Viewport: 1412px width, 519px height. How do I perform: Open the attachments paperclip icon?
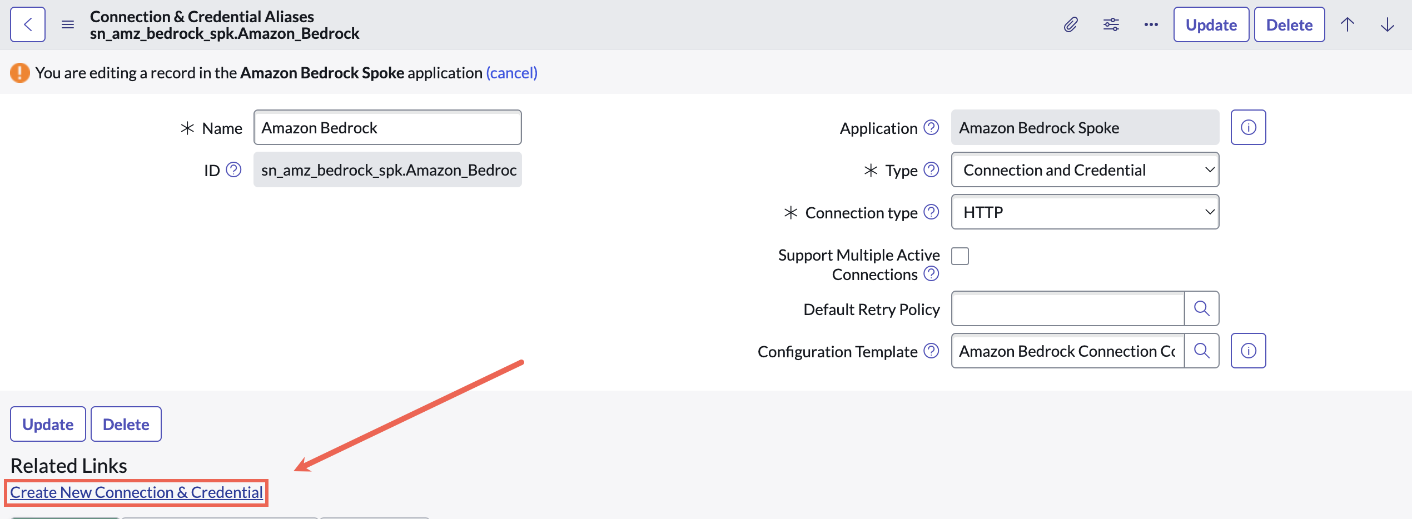(1071, 24)
